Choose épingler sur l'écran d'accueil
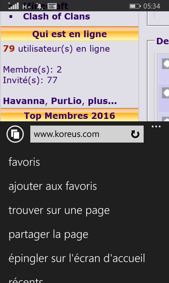Image resolution: width=169 pixels, height=283 pixels. 77,259
